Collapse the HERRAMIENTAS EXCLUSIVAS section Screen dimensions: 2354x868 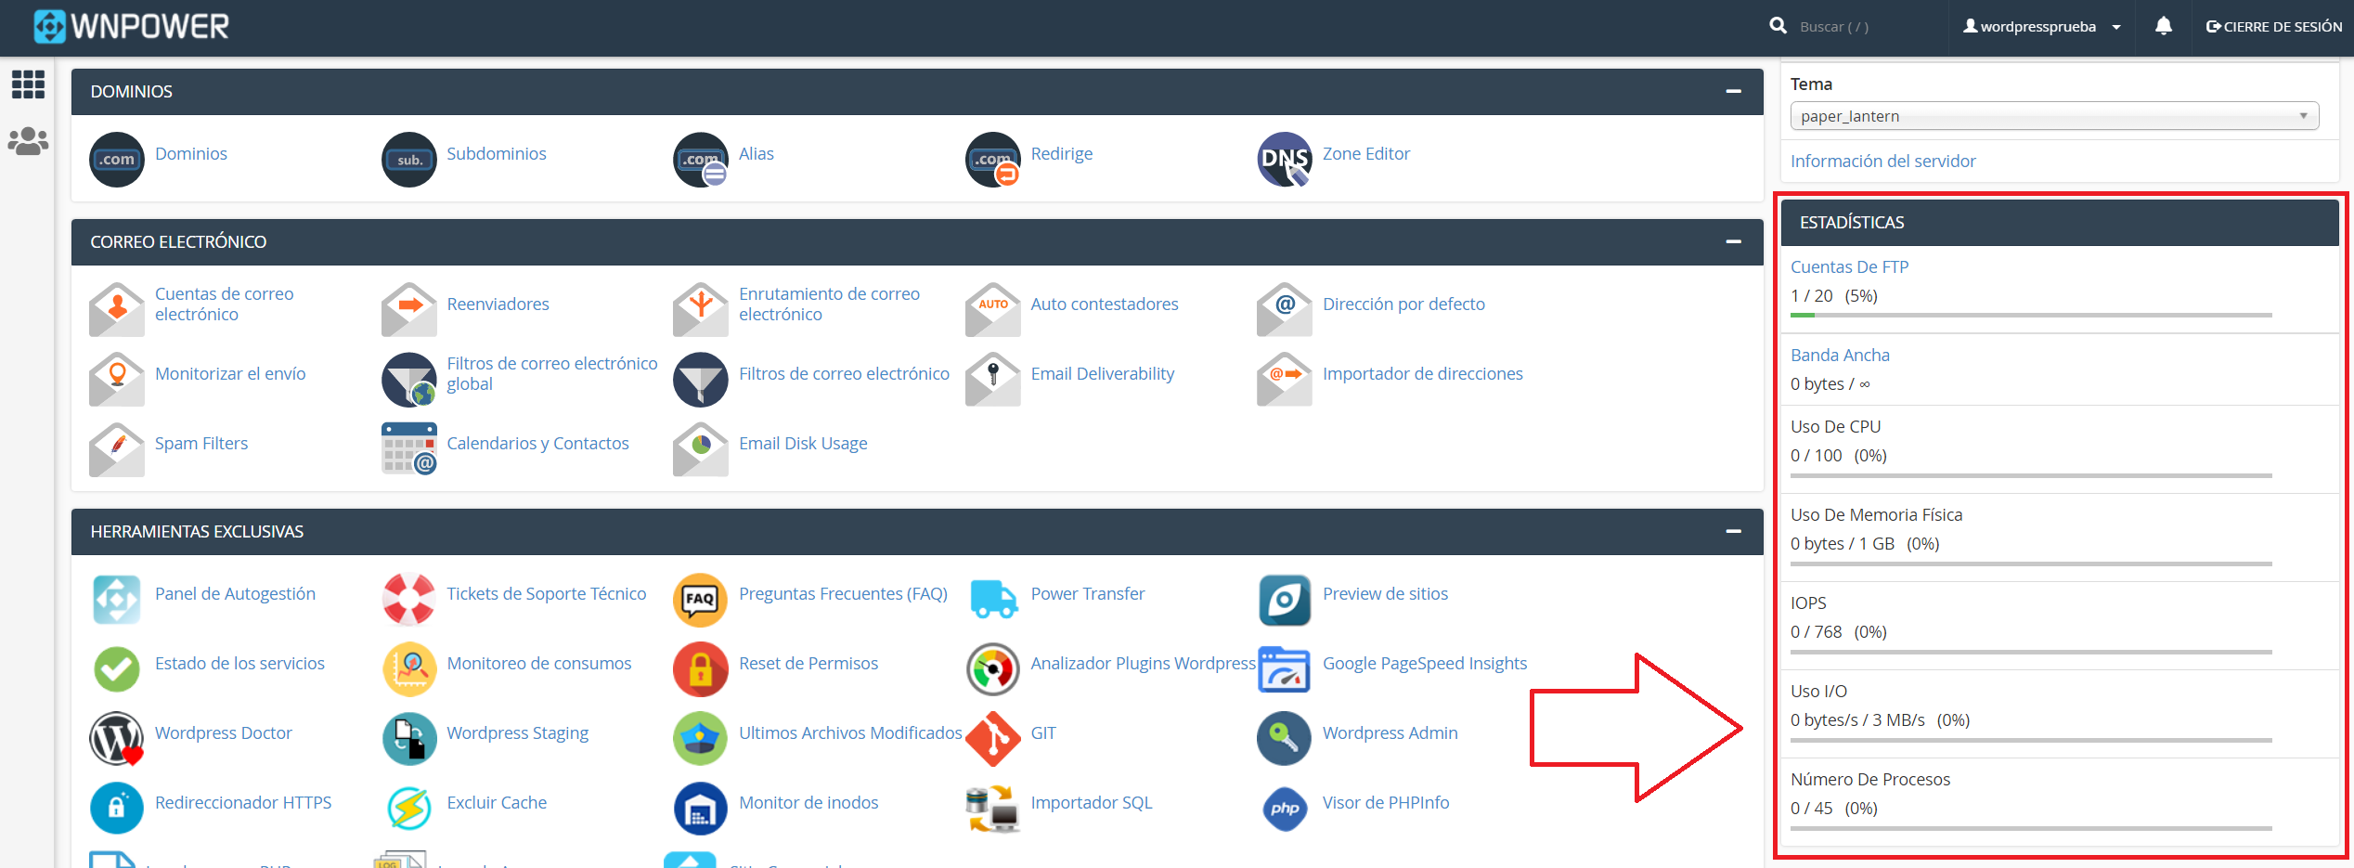click(1733, 531)
